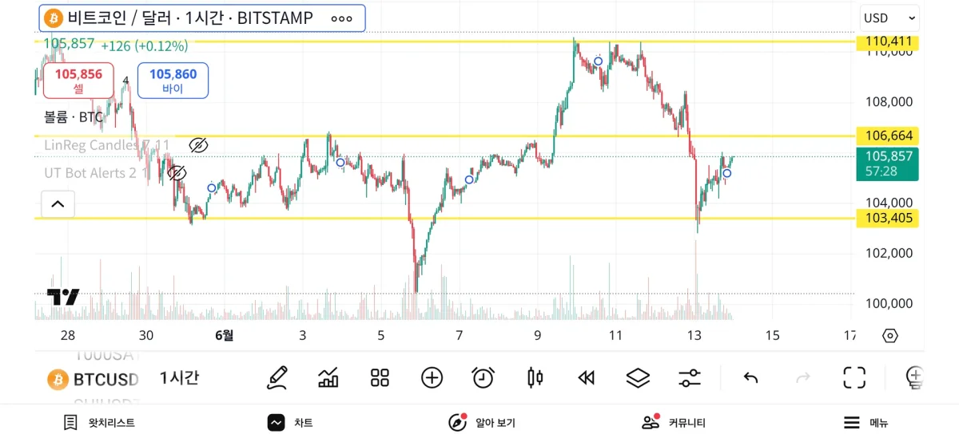Viewport: 959px width, 442px height.
Task: Tap the plus circle add icon
Action: 432,377
